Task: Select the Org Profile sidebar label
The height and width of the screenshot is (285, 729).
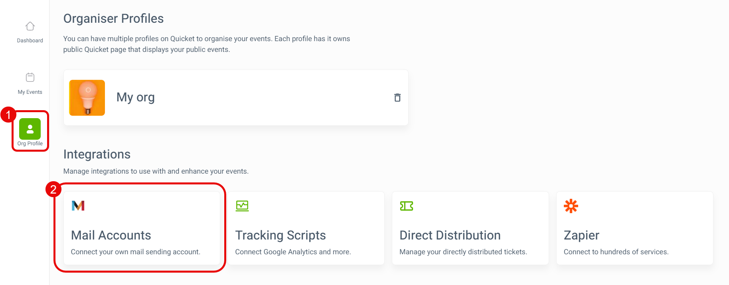Action: tap(30, 143)
